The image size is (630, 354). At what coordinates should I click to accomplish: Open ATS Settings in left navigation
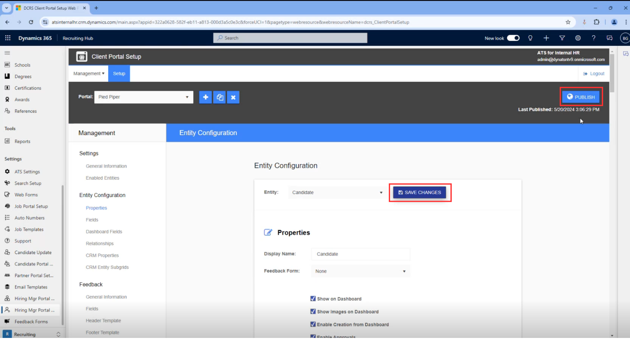click(x=27, y=171)
